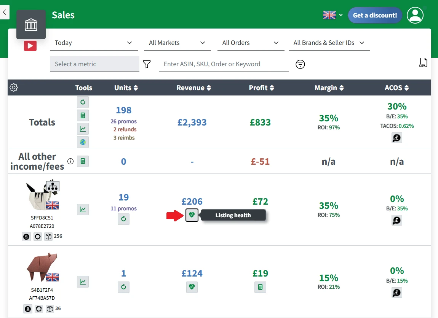
Task: Export the table with the CSV icon
Action: (423, 62)
